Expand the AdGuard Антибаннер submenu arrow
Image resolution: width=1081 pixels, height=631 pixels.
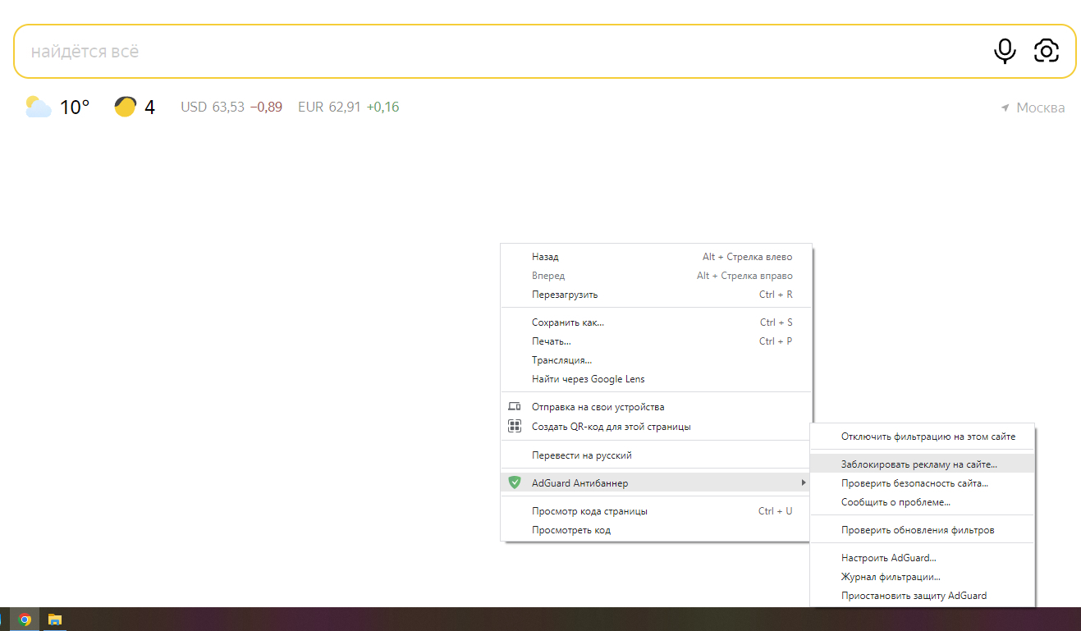803,482
